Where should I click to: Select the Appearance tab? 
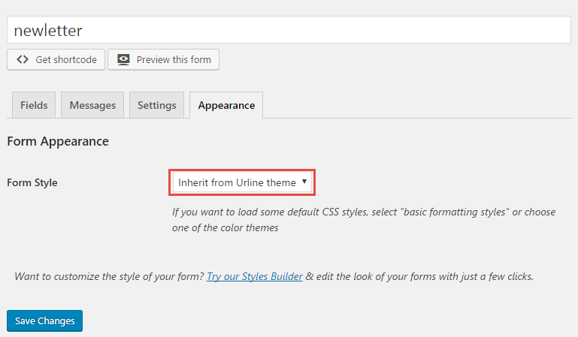[226, 105]
